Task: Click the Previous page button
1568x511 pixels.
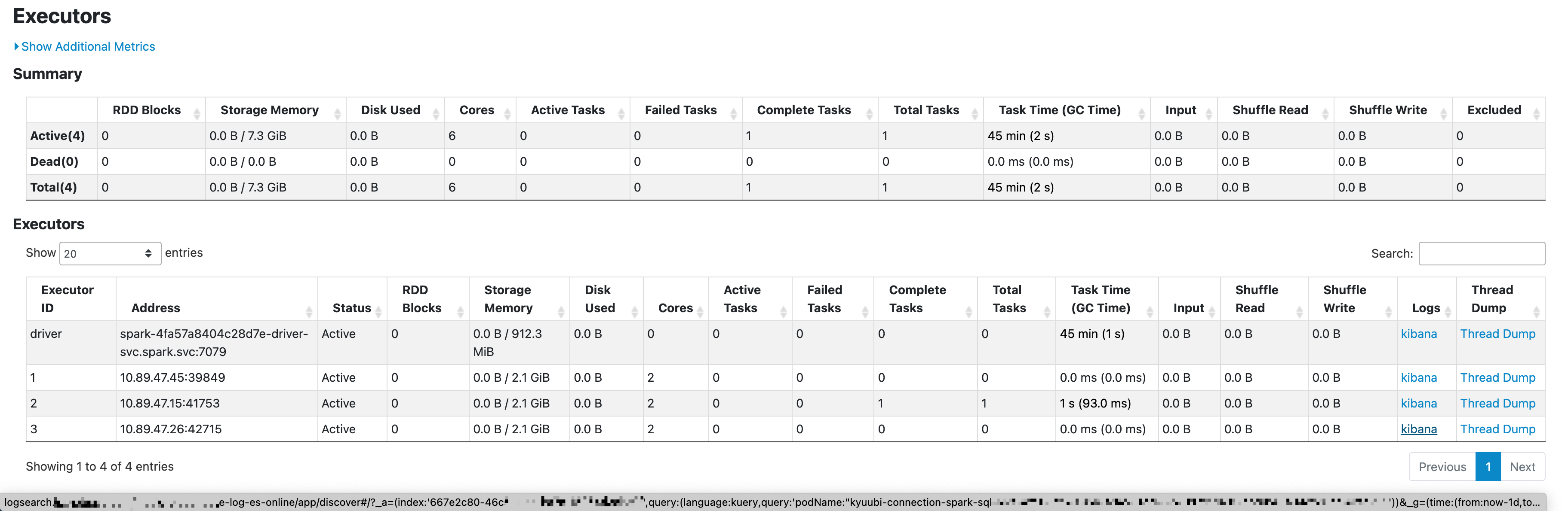Action: pyautogui.click(x=1442, y=467)
